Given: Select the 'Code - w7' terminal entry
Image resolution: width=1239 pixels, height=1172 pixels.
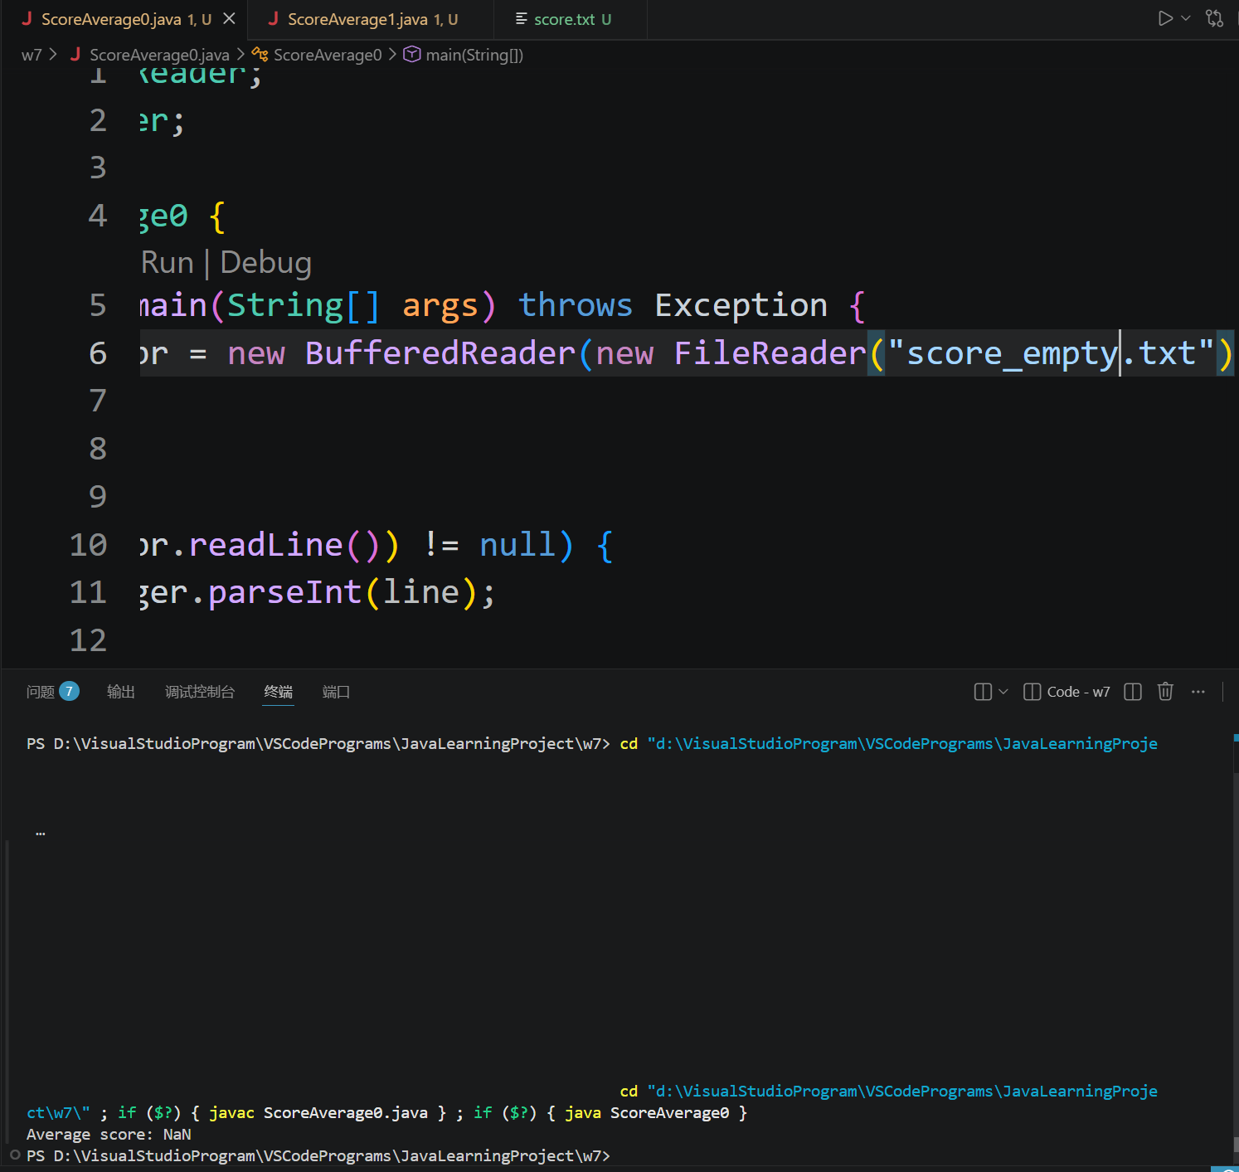Looking at the screenshot, I should [1067, 692].
